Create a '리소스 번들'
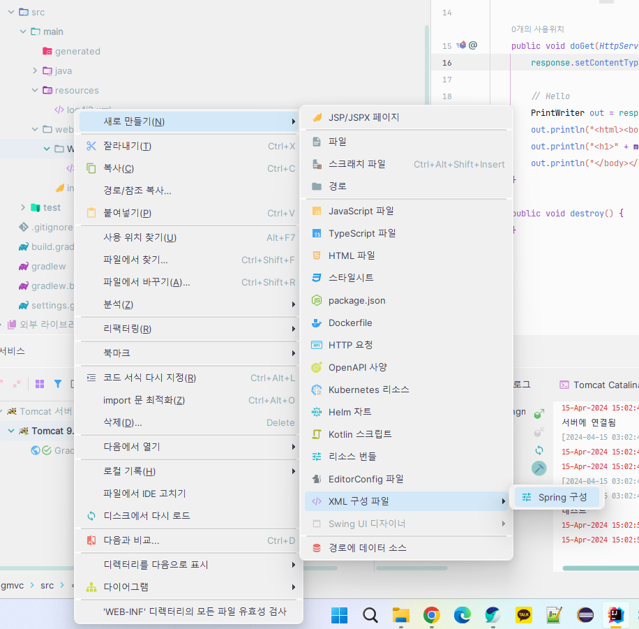The width and height of the screenshot is (639, 629). (x=406, y=457)
